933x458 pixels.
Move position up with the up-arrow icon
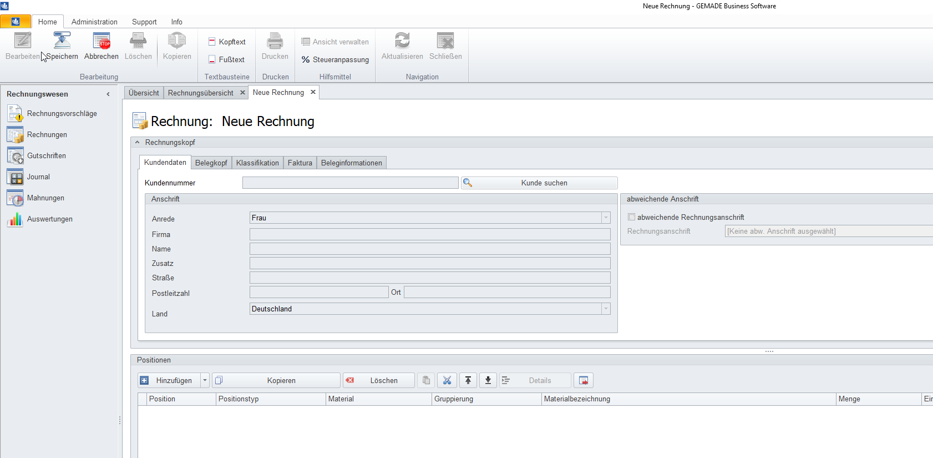(468, 380)
